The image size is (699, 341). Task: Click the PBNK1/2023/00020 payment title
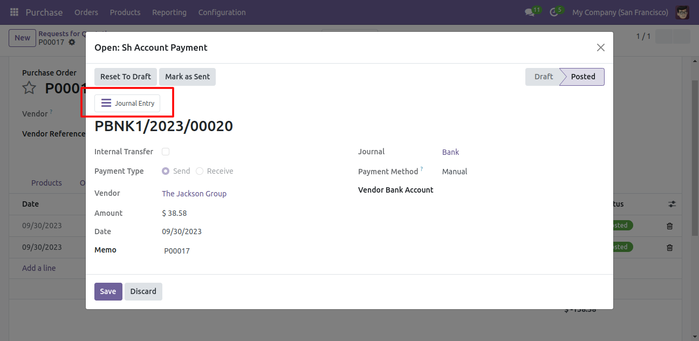tap(163, 126)
